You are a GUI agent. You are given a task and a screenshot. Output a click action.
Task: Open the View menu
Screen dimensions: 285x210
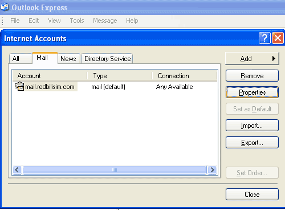(54, 21)
